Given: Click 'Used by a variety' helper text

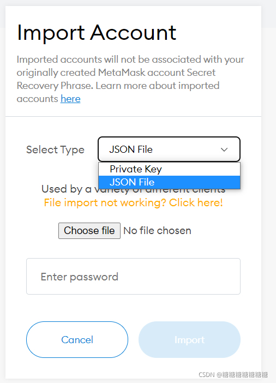Looking at the screenshot, I should [x=133, y=189].
